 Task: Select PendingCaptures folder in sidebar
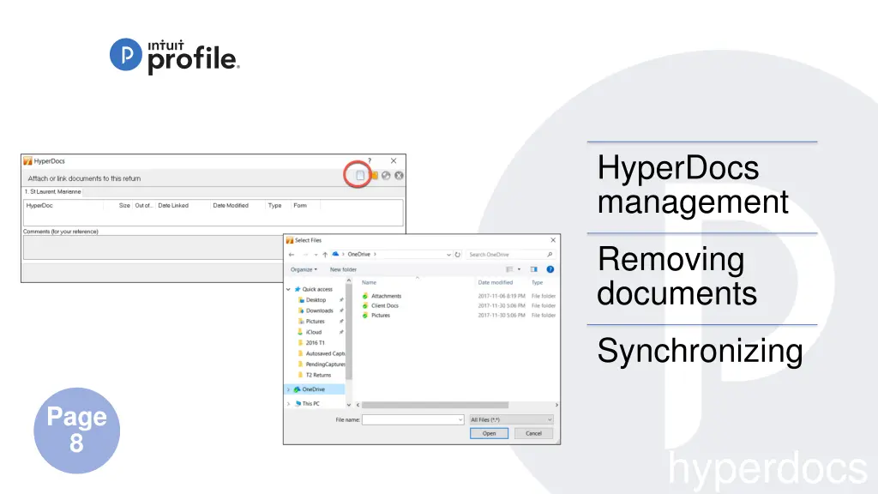click(x=325, y=364)
